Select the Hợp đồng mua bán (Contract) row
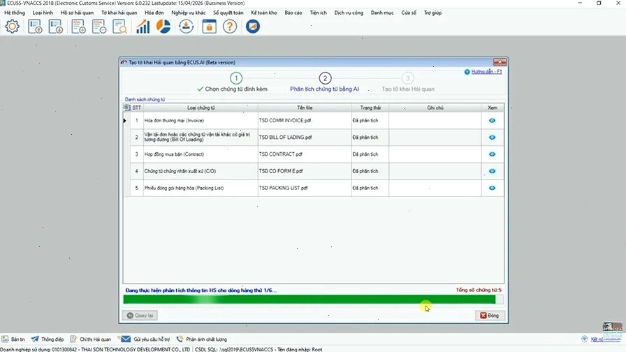626x352 pixels. tap(314, 154)
